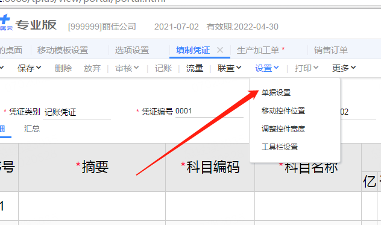Switch to the 移动模板设置 tab
The width and height of the screenshot is (381, 225).
point(63,50)
